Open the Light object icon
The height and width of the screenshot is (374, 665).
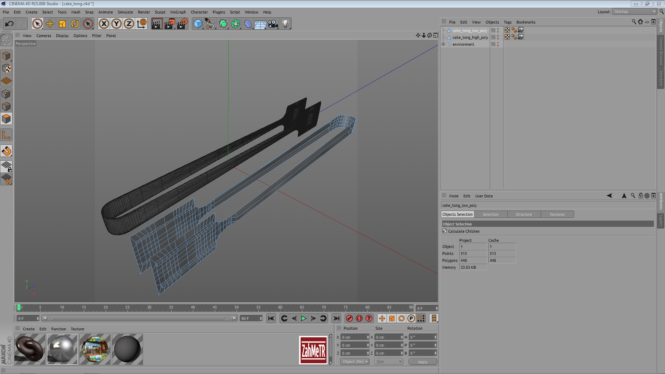(285, 24)
